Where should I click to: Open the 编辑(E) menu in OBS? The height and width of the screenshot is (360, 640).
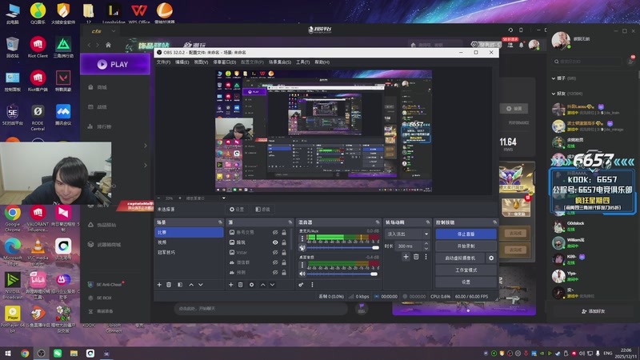click(182, 62)
